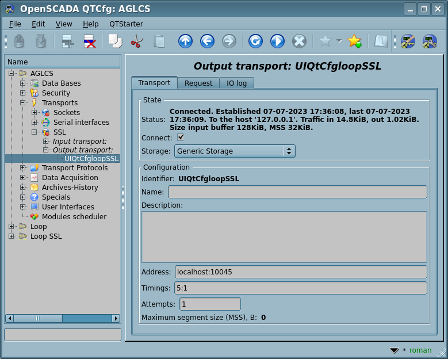Open the QTStarter menu

[126, 24]
